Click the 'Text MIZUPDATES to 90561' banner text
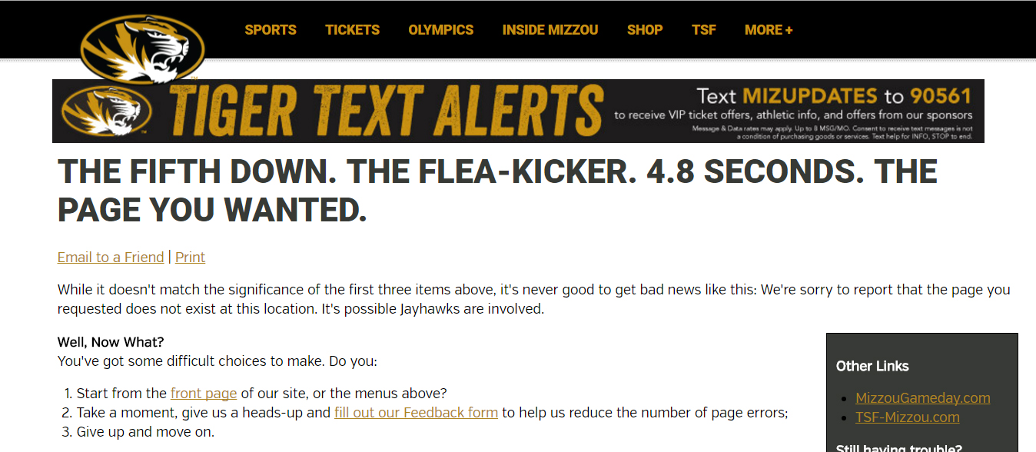The height and width of the screenshot is (452, 1036). coord(834,96)
